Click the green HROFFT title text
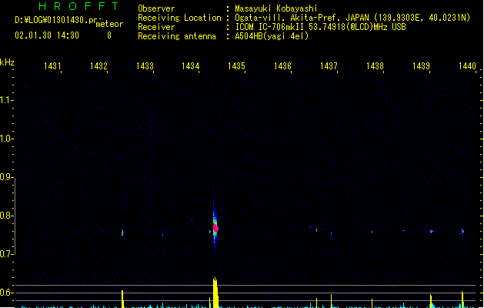The height and width of the screenshot is (308, 484). tap(78, 6)
